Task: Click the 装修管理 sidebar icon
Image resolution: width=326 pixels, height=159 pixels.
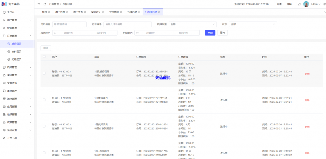Action: click(4, 99)
